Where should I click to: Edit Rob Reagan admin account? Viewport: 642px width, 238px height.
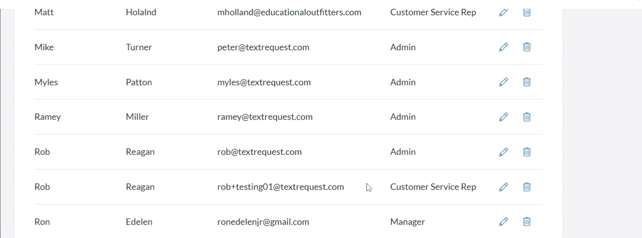coord(503,152)
